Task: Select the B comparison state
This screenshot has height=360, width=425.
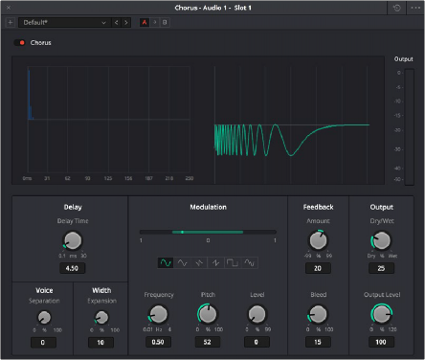Action: coord(165,23)
